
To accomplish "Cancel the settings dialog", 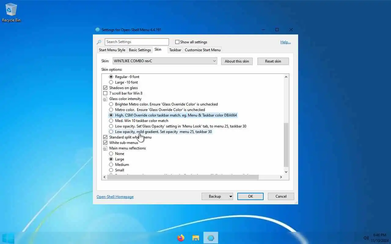I will point(281,196).
